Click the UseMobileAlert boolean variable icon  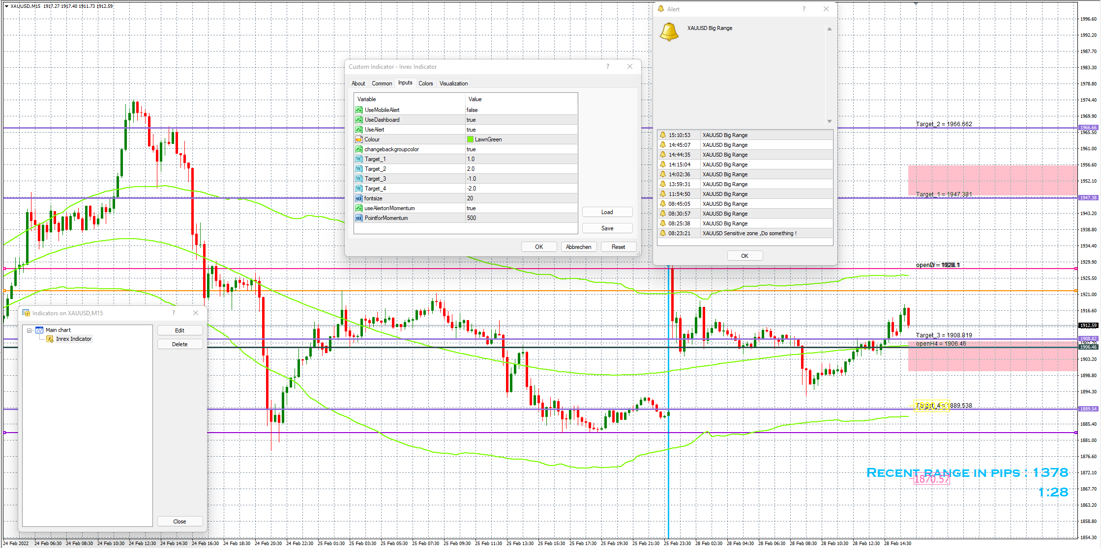[x=359, y=110]
